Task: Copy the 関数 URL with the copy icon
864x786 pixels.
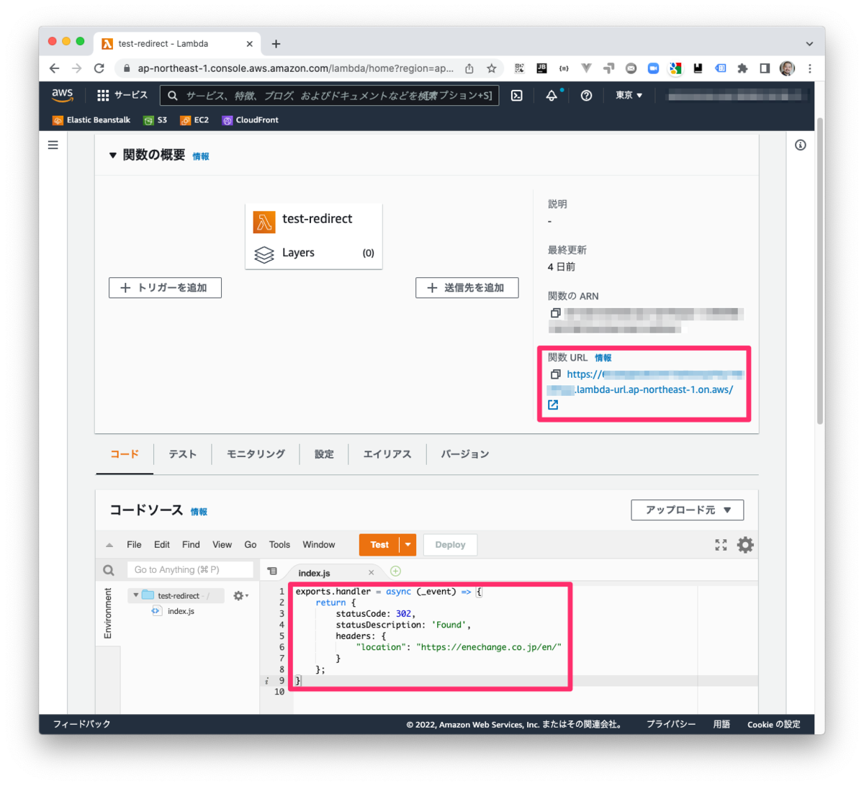Action: click(x=555, y=374)
